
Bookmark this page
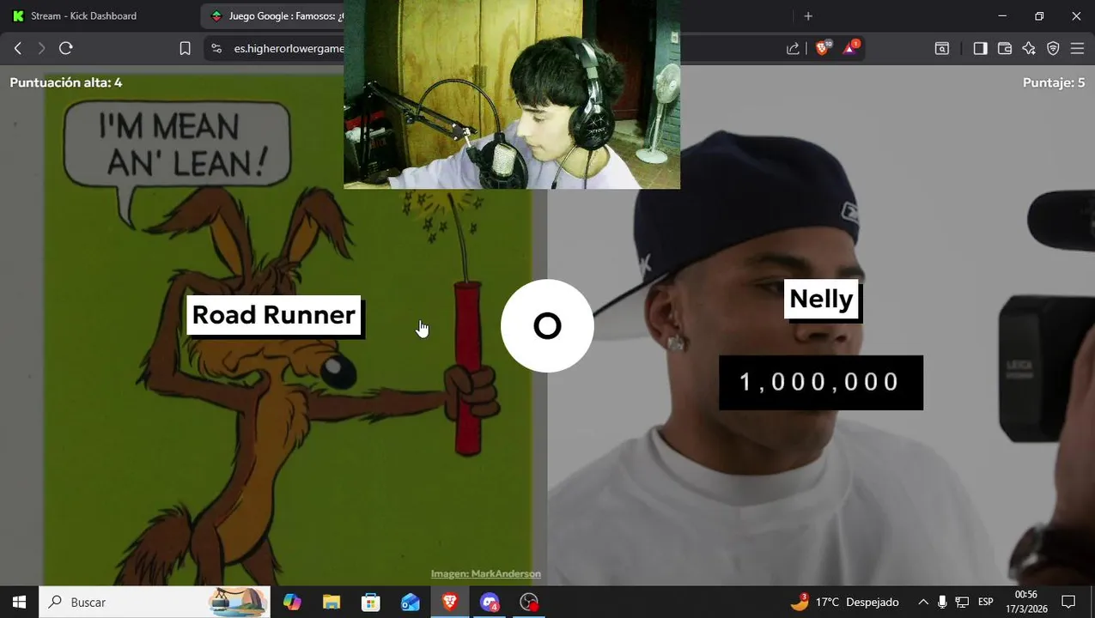coord(185,49)
